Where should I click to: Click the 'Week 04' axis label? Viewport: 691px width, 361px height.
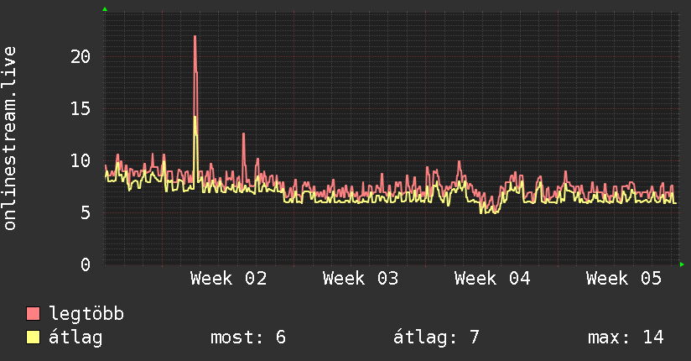[x=492, y=279]
